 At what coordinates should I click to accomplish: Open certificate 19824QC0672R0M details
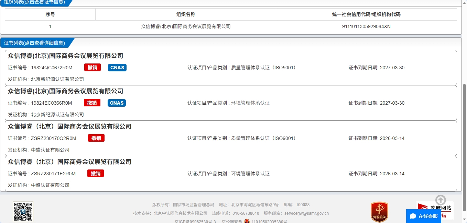231,68
